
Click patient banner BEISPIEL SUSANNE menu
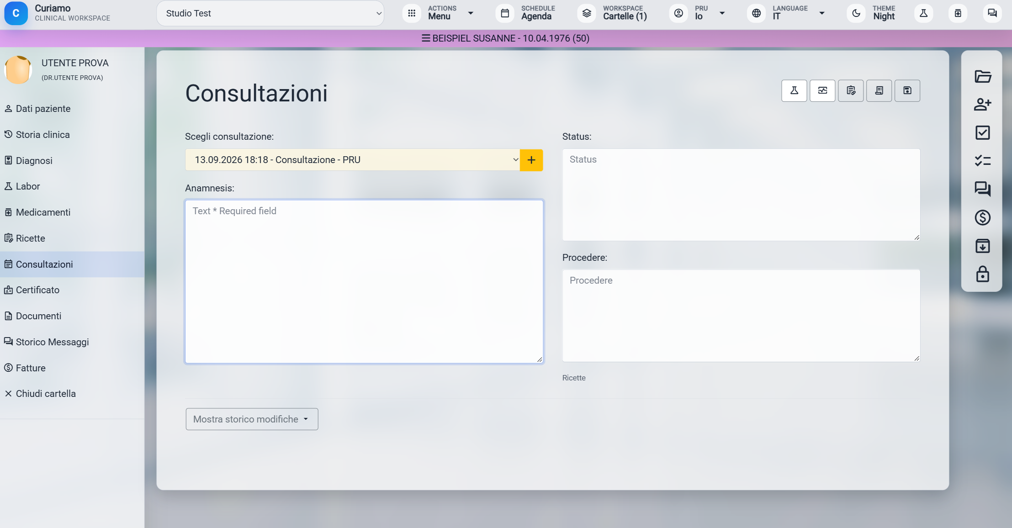tap(506, 38)
